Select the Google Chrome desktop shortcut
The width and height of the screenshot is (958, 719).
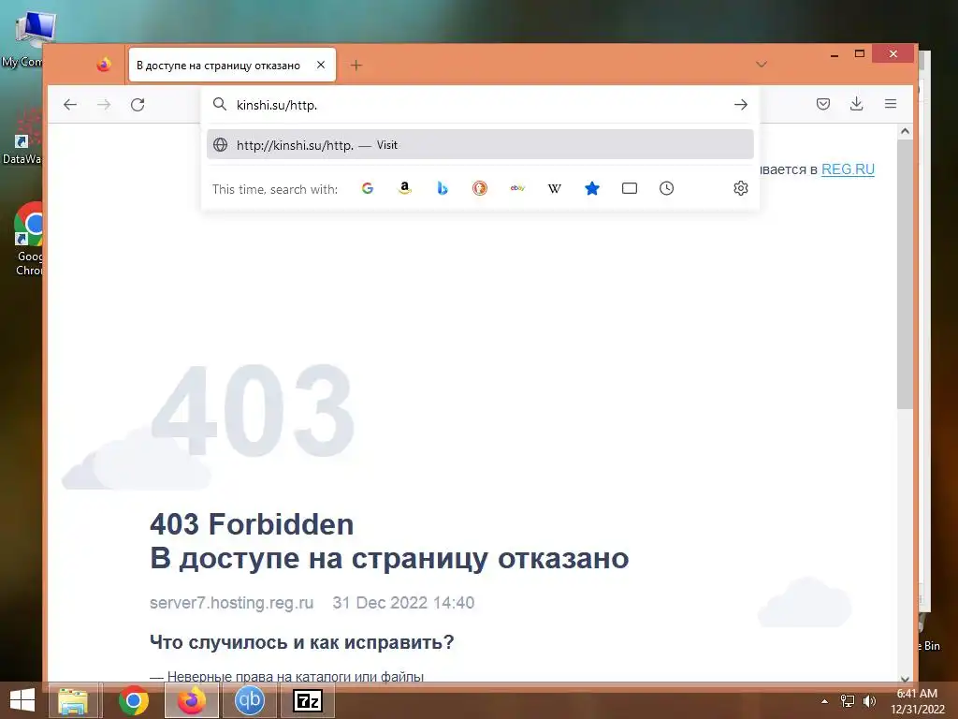pyautogui.click(x=27, y=239)
